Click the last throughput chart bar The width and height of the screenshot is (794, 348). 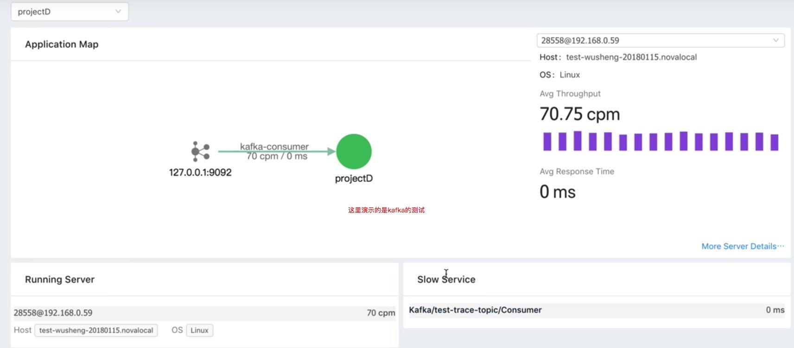pos(774,143)
